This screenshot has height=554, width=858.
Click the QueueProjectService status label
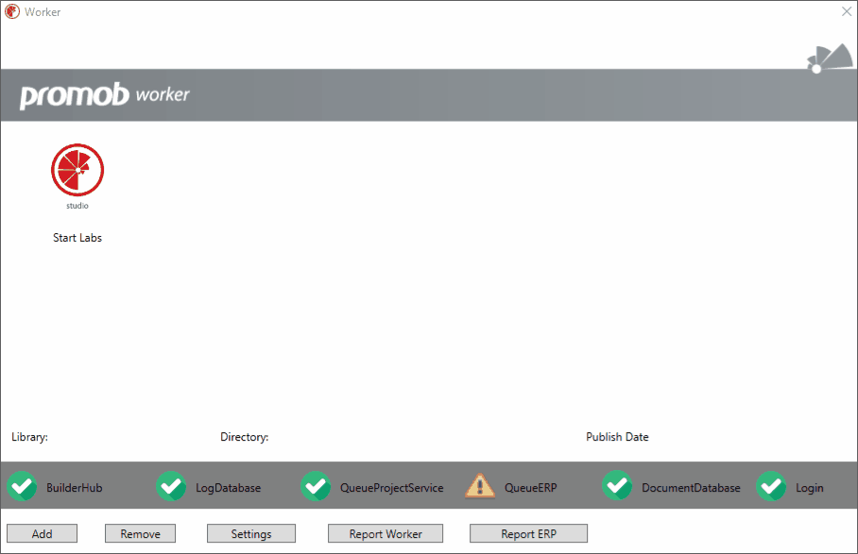tap(392, 488)
